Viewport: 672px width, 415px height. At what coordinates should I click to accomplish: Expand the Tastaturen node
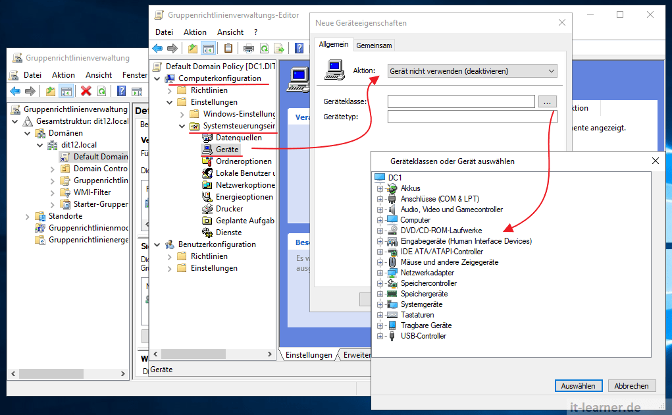pos(380,315)
